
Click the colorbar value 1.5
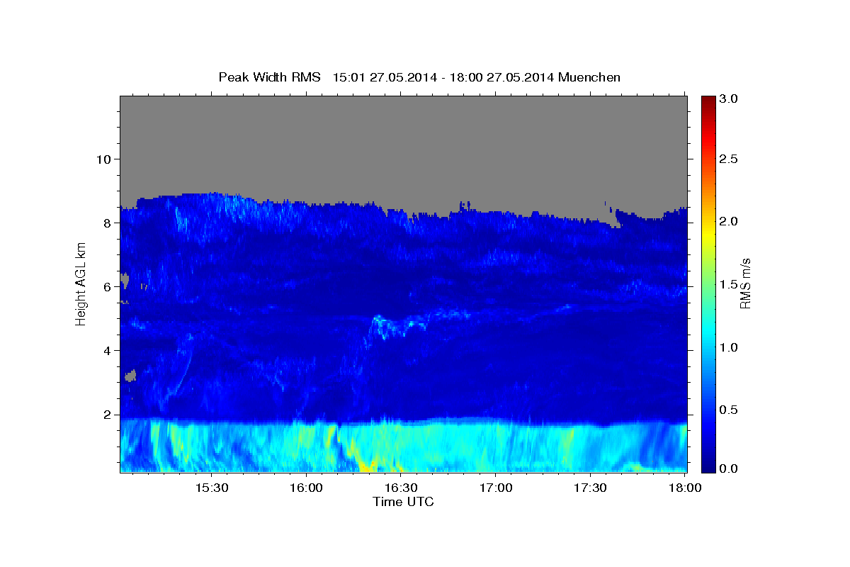(x=729, y=284)
